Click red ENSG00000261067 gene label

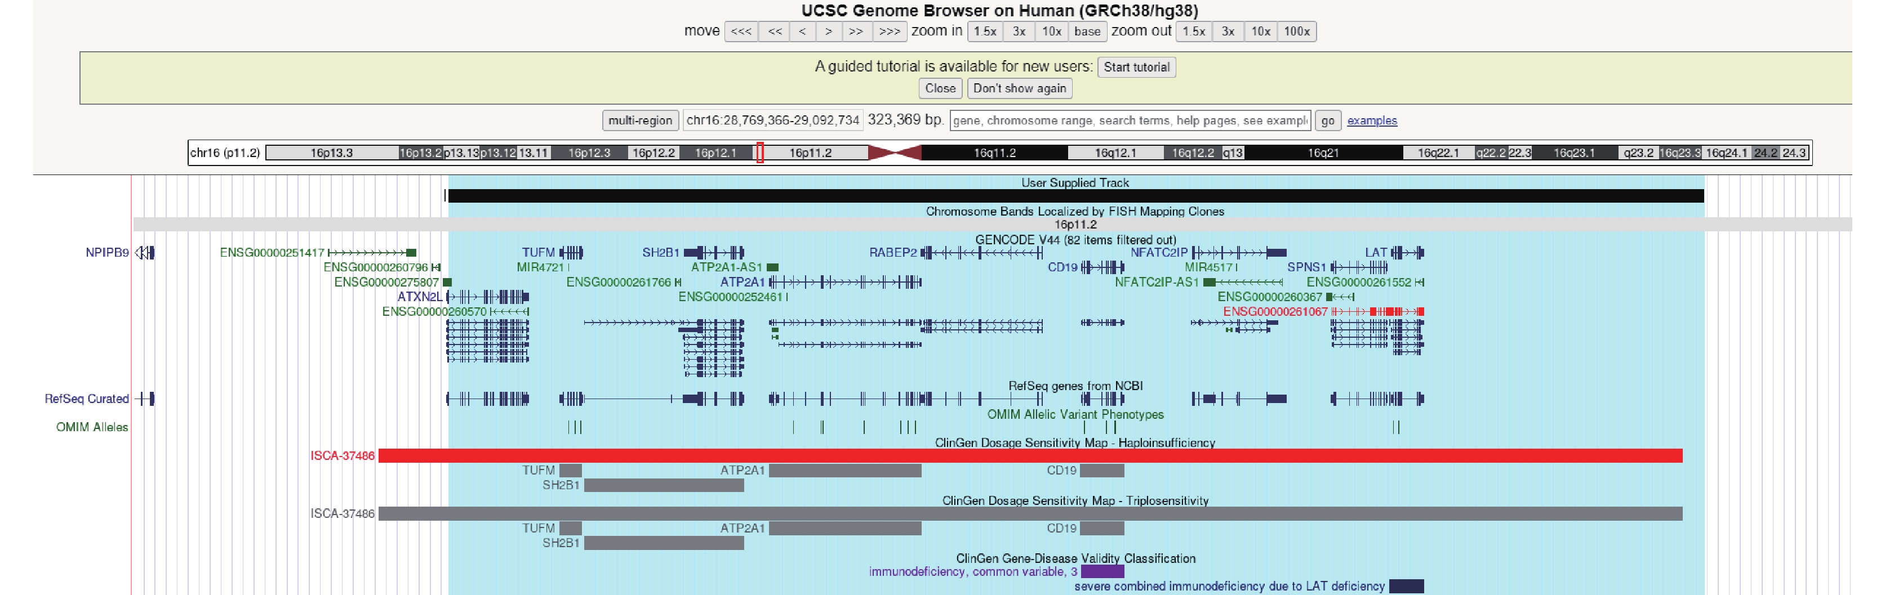tap(1275, 311)
